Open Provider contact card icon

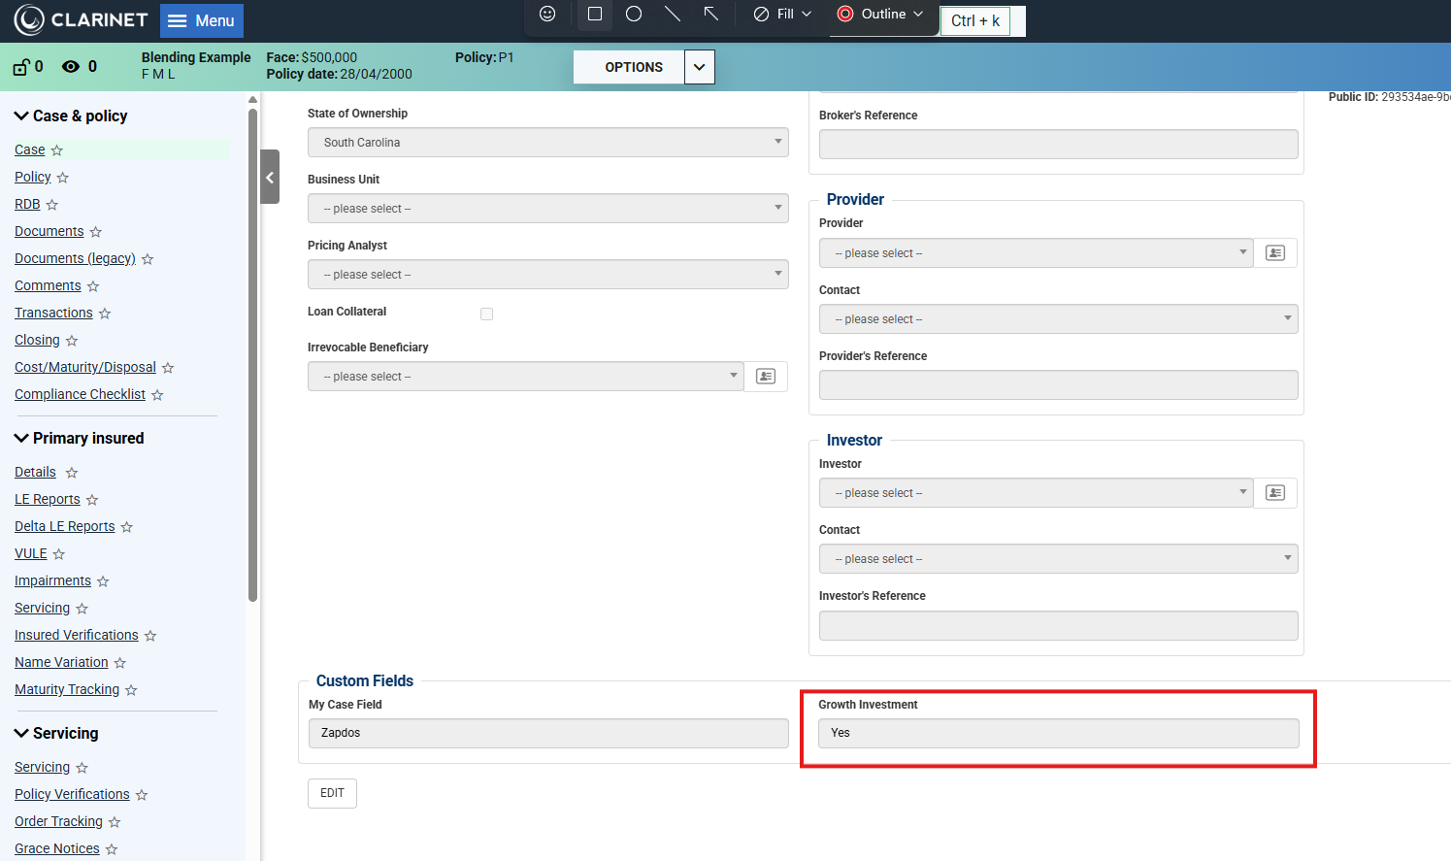[1275, 253]
